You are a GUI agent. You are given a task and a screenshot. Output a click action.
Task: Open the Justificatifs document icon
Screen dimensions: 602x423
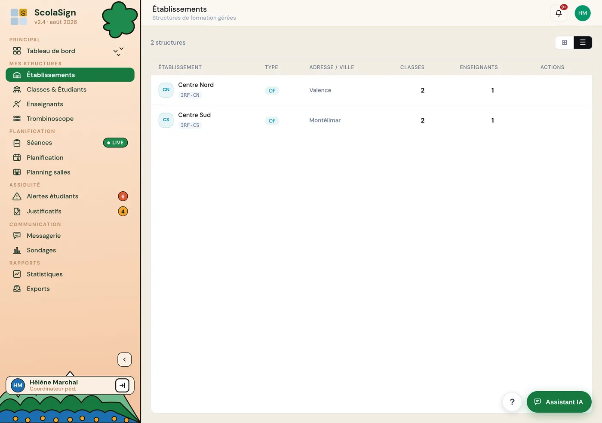17,211
